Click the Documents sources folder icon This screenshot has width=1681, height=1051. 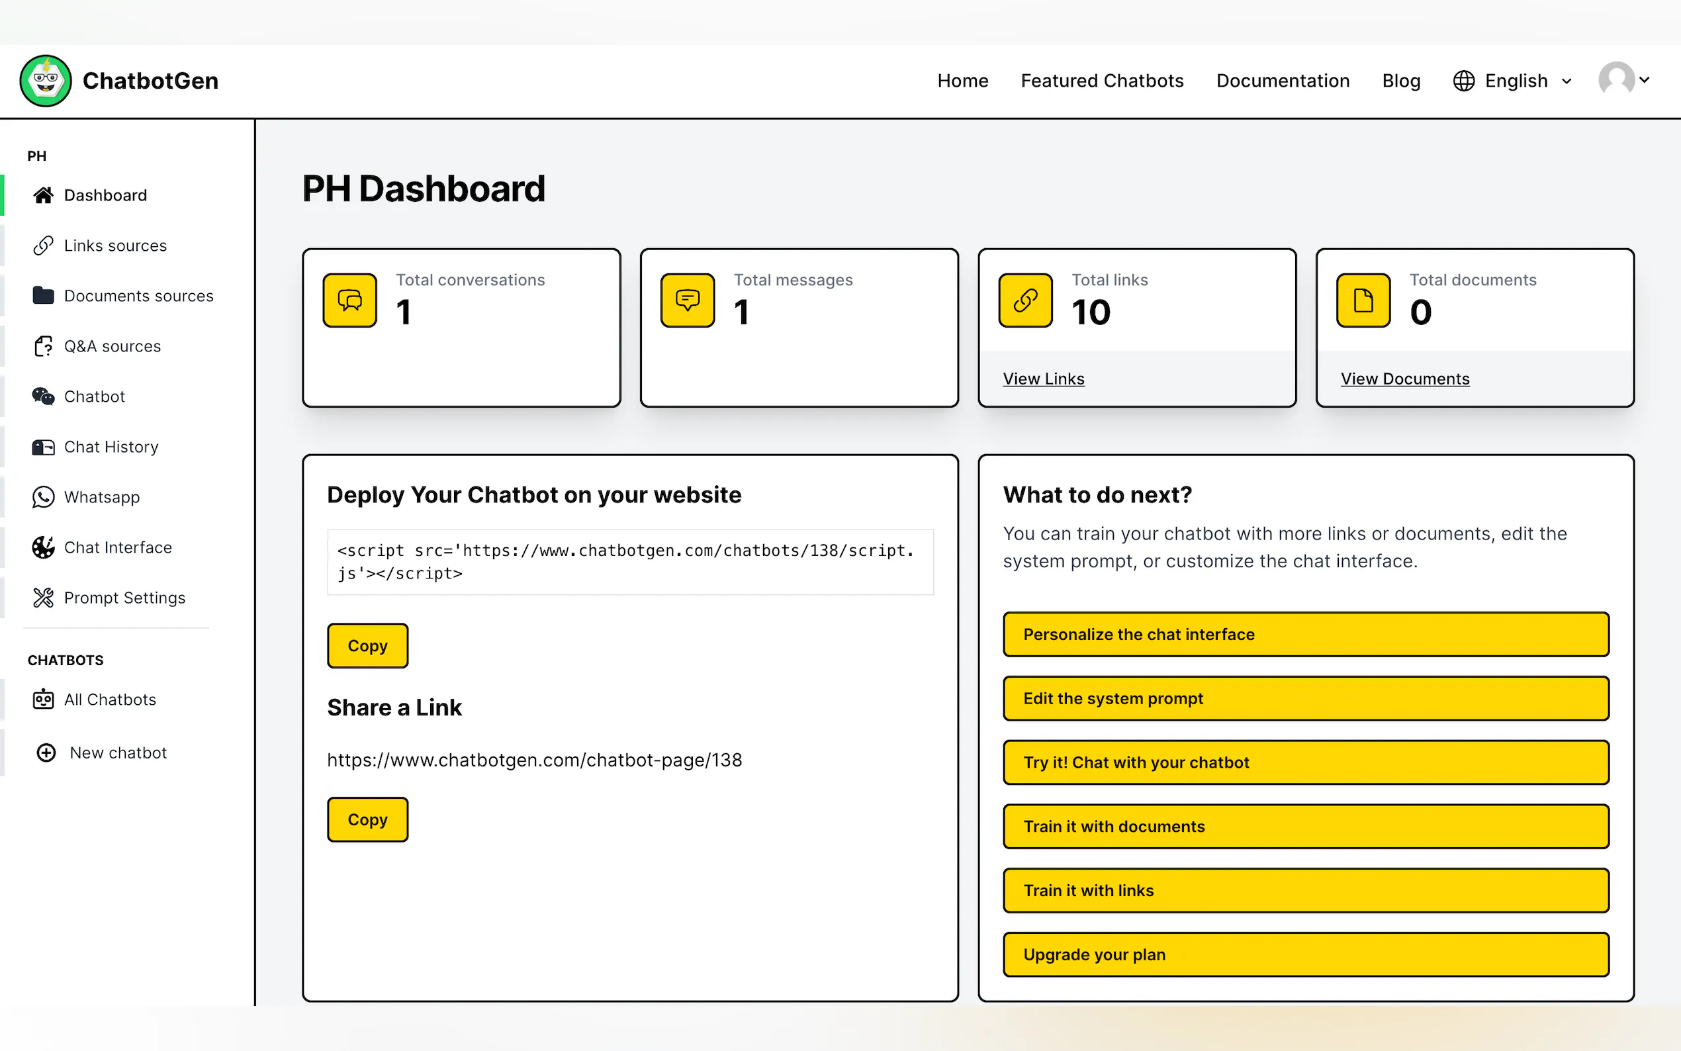coord(43,295)
